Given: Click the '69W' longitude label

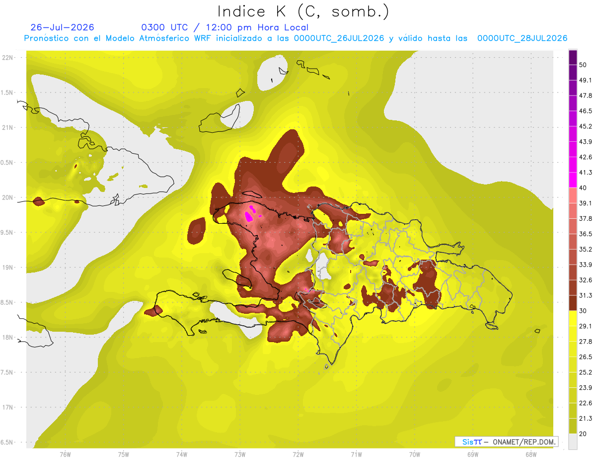Looking at the screenshot, I should 473,454.
